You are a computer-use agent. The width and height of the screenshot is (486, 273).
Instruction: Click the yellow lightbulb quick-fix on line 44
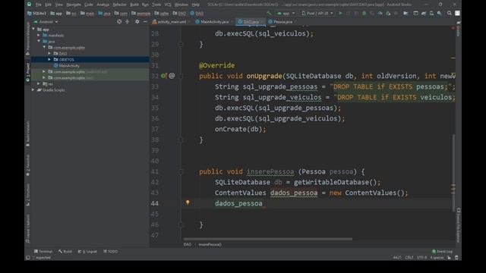click(x=188, y=202)
